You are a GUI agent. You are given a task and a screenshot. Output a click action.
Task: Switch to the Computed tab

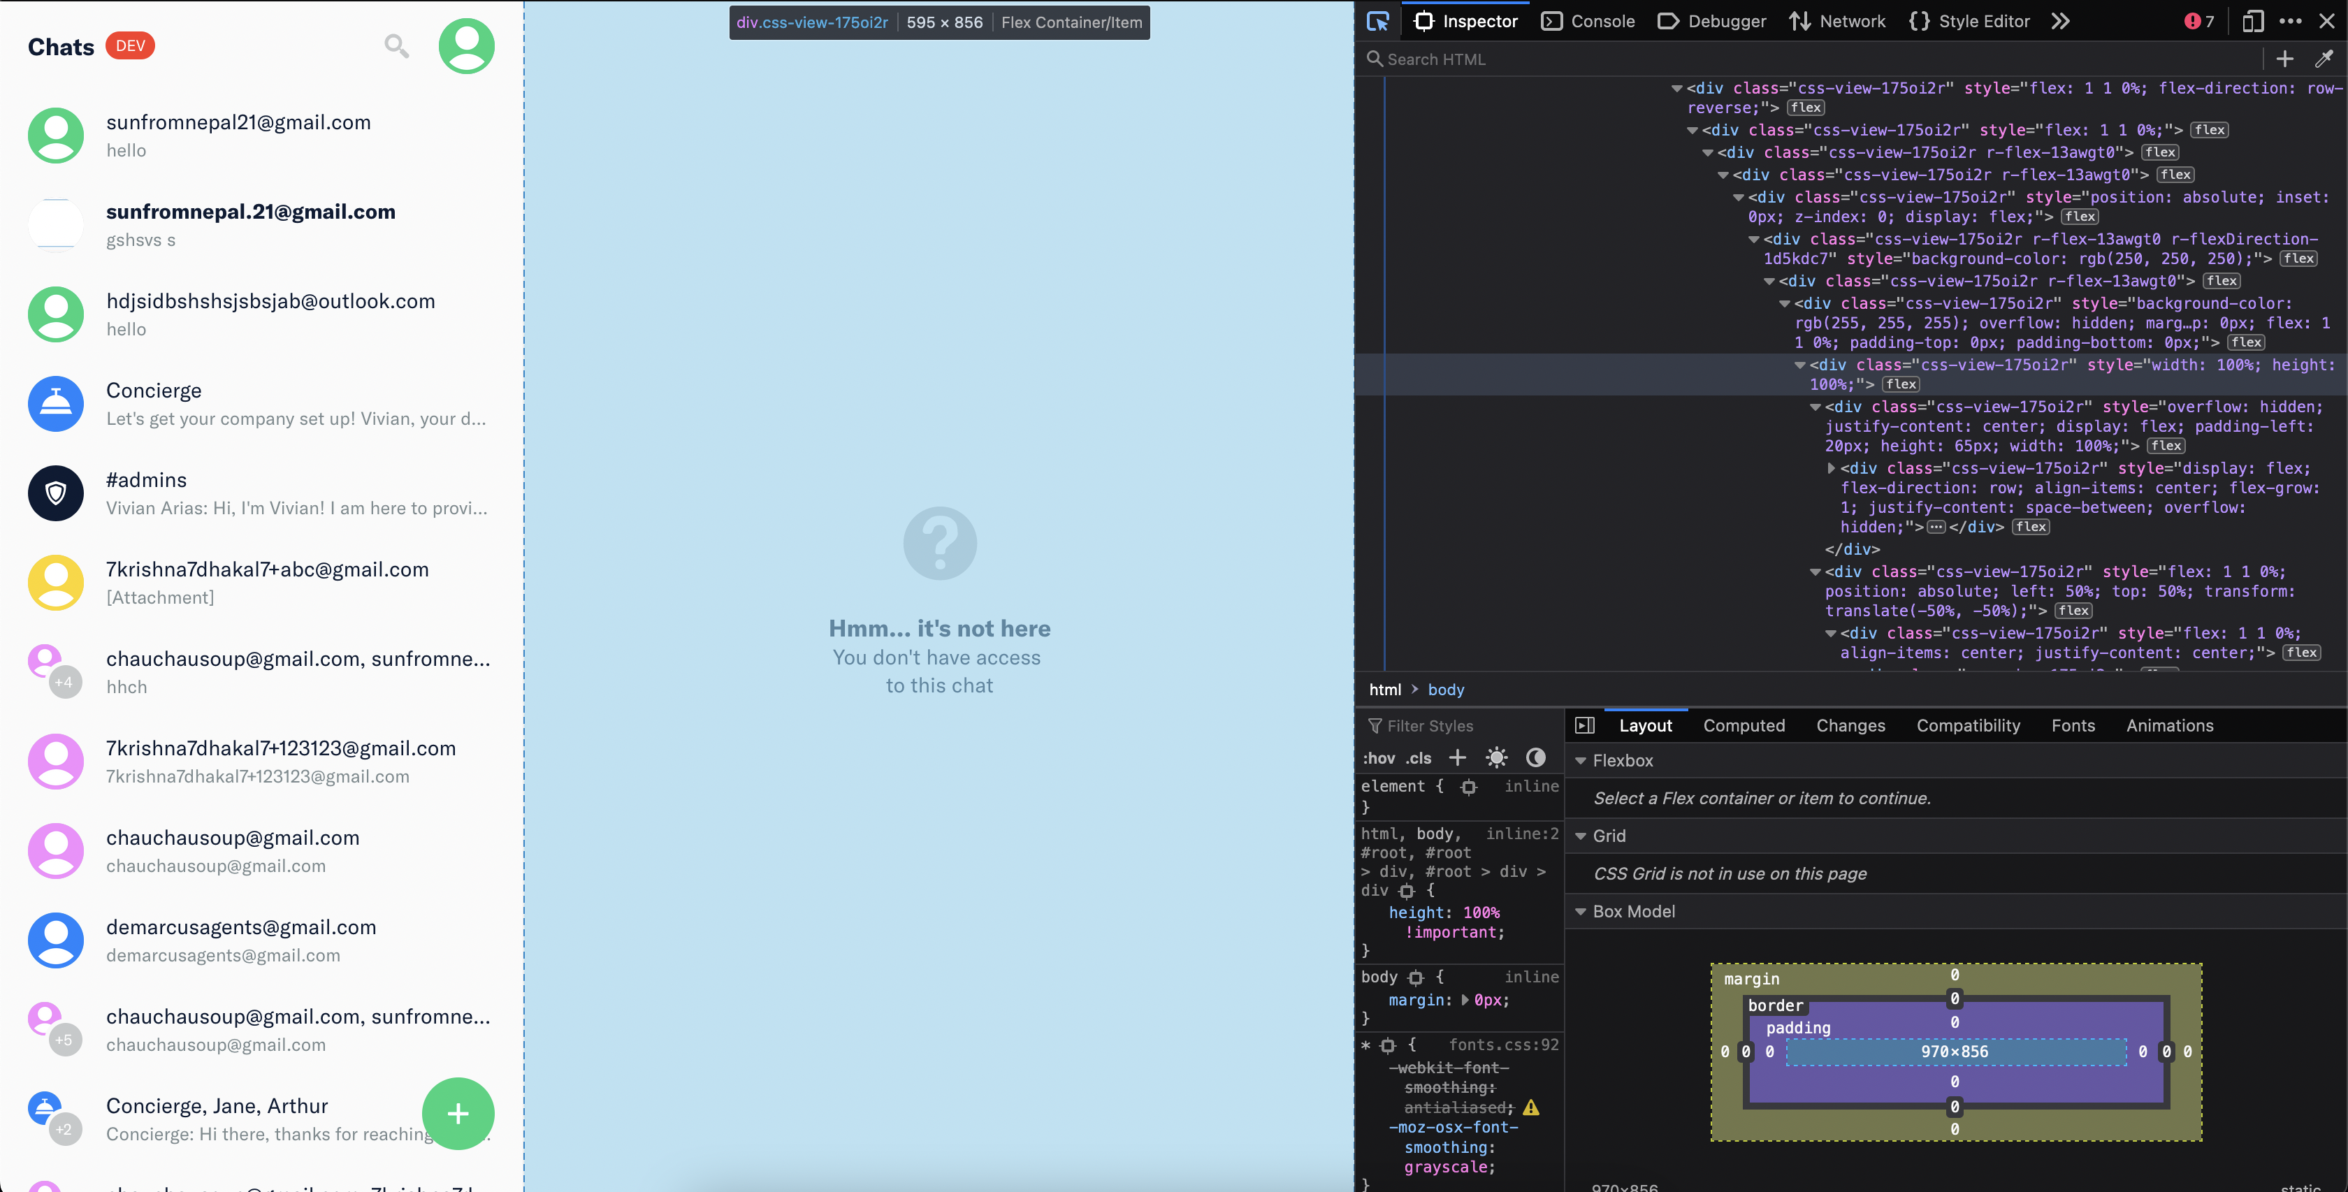click(1744, 725)
